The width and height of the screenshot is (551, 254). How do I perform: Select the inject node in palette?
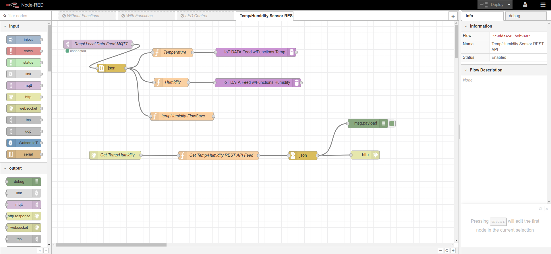[24, 40]
